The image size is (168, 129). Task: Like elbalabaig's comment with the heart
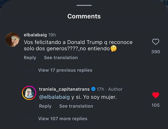[156, 42]
